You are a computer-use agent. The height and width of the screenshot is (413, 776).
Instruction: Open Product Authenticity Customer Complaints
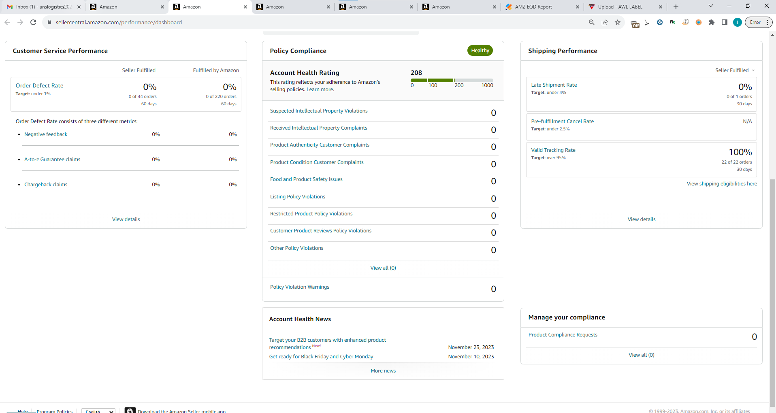[320, 145]
